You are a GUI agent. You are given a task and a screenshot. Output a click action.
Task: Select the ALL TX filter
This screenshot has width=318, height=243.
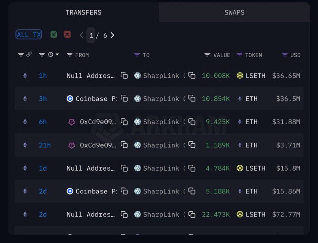[29, 35]
